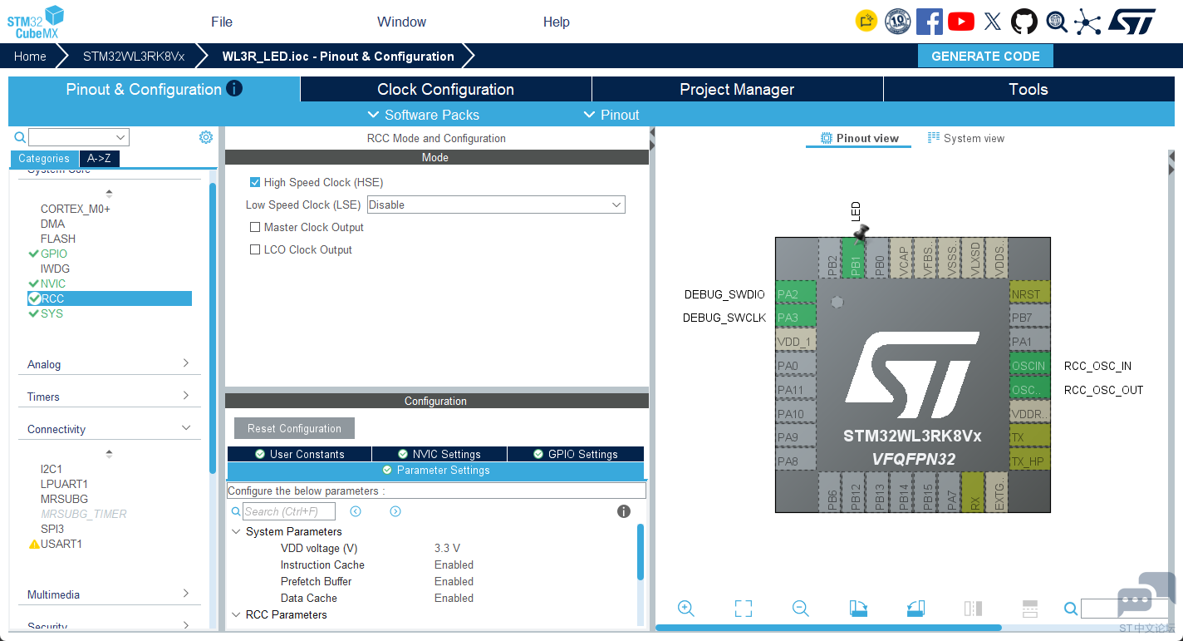Switch to Project Manager tab
Viewport: 1183px width, 641px height.
click(737, 89)
